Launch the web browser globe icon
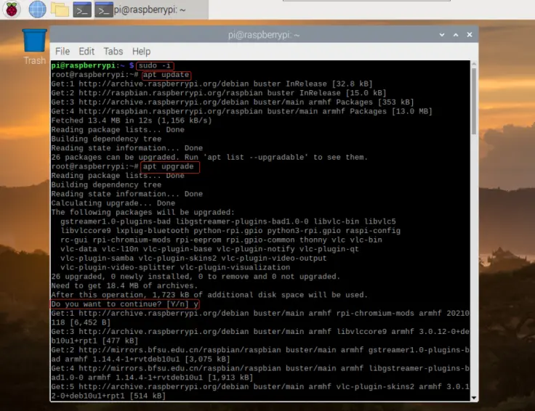 [x=36, y=9]
